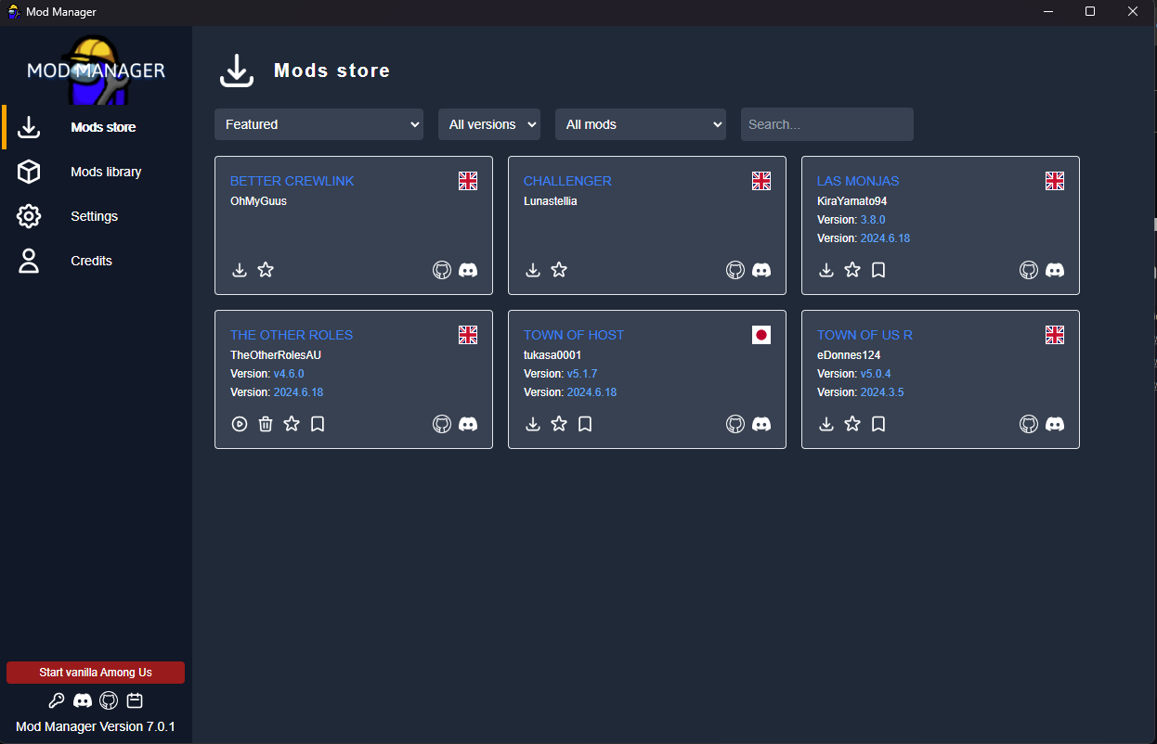This screenshot has height=744, width=1157.
Task: Favorite Town of Us R with star
Action: (x=852, y=424)
